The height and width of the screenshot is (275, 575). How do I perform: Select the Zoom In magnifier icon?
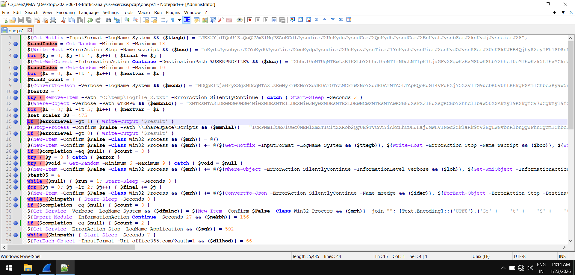pyautogui.click(x=127, y=20)
